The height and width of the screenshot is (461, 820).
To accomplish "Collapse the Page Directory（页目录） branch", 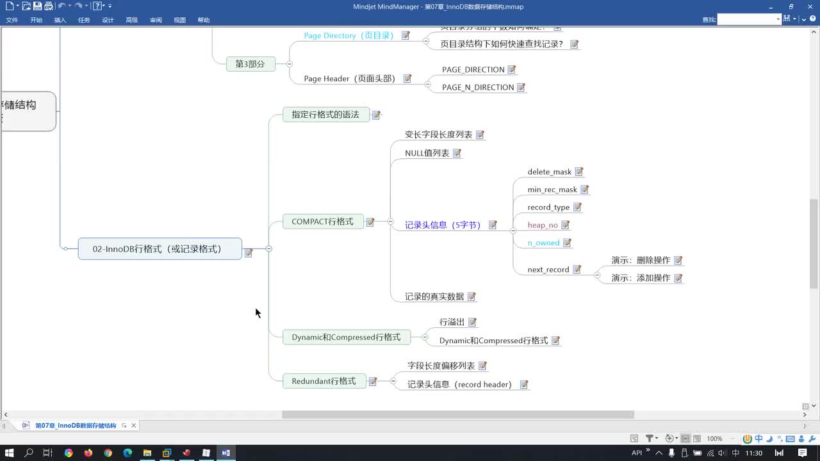I will pos(426,40).
